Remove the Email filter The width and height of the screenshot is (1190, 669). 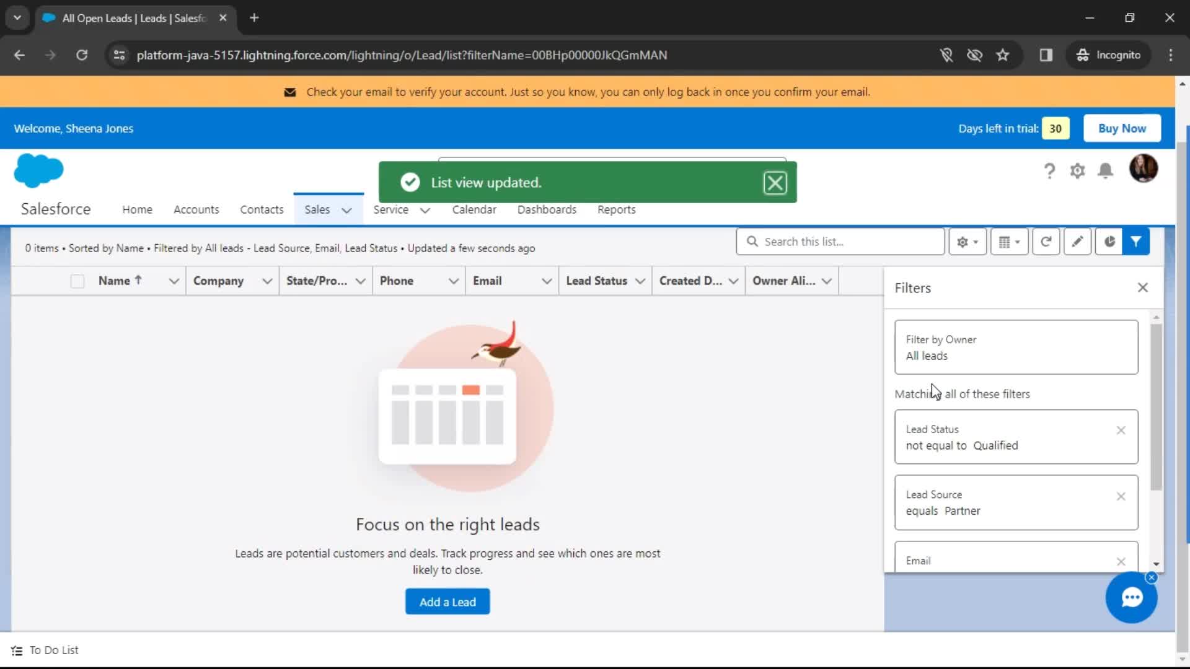(1121, 561)
